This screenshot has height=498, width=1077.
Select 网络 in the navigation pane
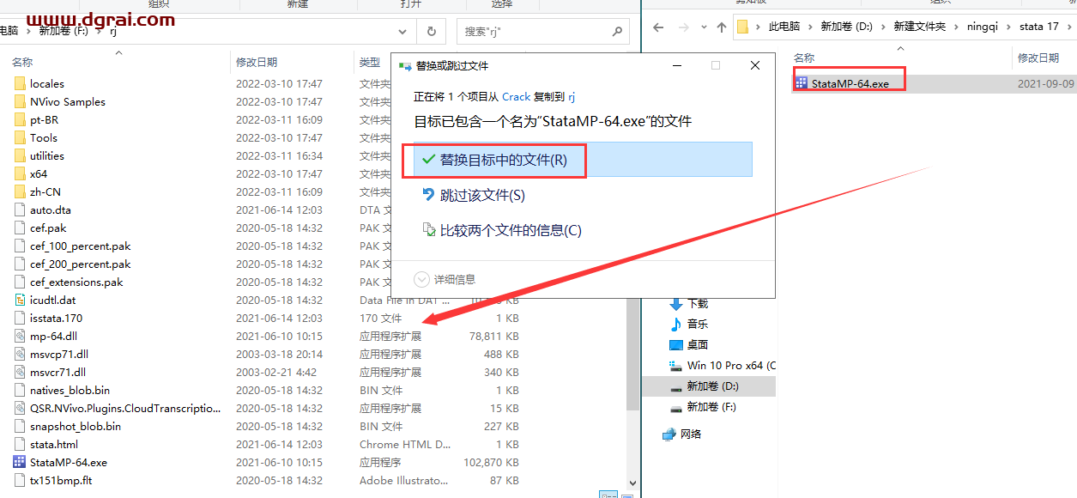[x=690, y=434]
